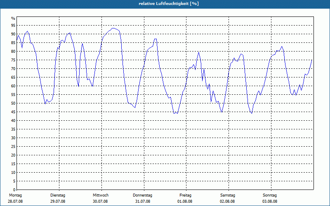The height and width of the screenshot is (206, 330).
Task: Click the y-axis value 80
Action: (x=13, y=51)
